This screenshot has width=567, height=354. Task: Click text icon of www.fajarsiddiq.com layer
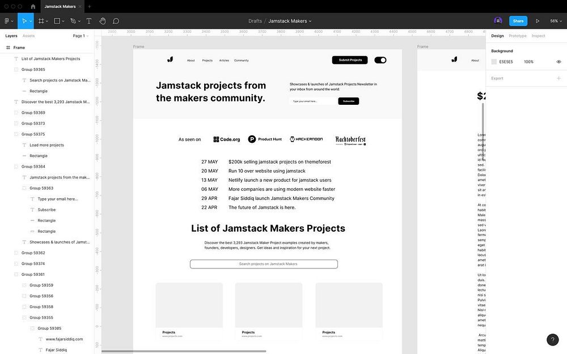40,339
